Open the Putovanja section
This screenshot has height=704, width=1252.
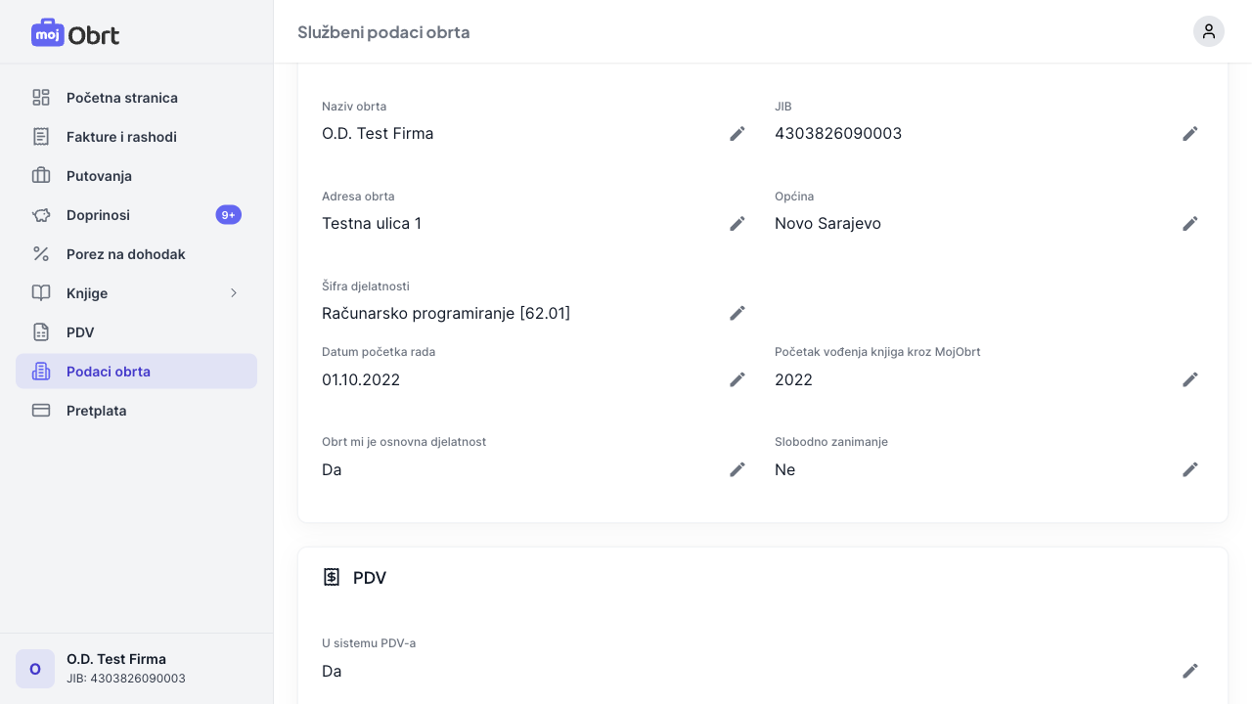tap(99, 176)
